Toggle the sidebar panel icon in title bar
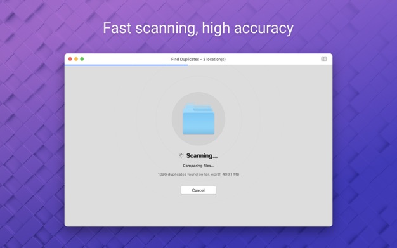397x248 pixels. point(323,59)
